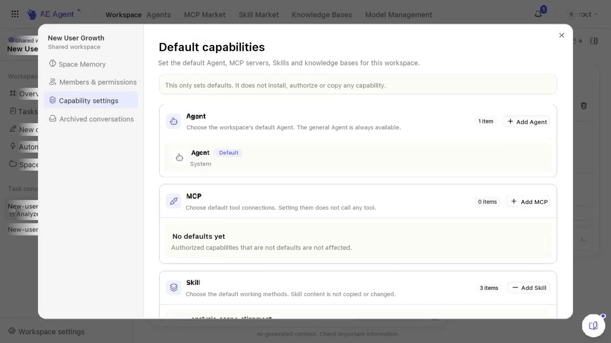
Task: Select Capability settings in sidebar
Action: (x=91, y=100)
